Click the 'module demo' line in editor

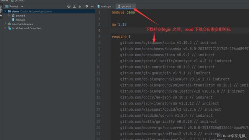point(123,12)
